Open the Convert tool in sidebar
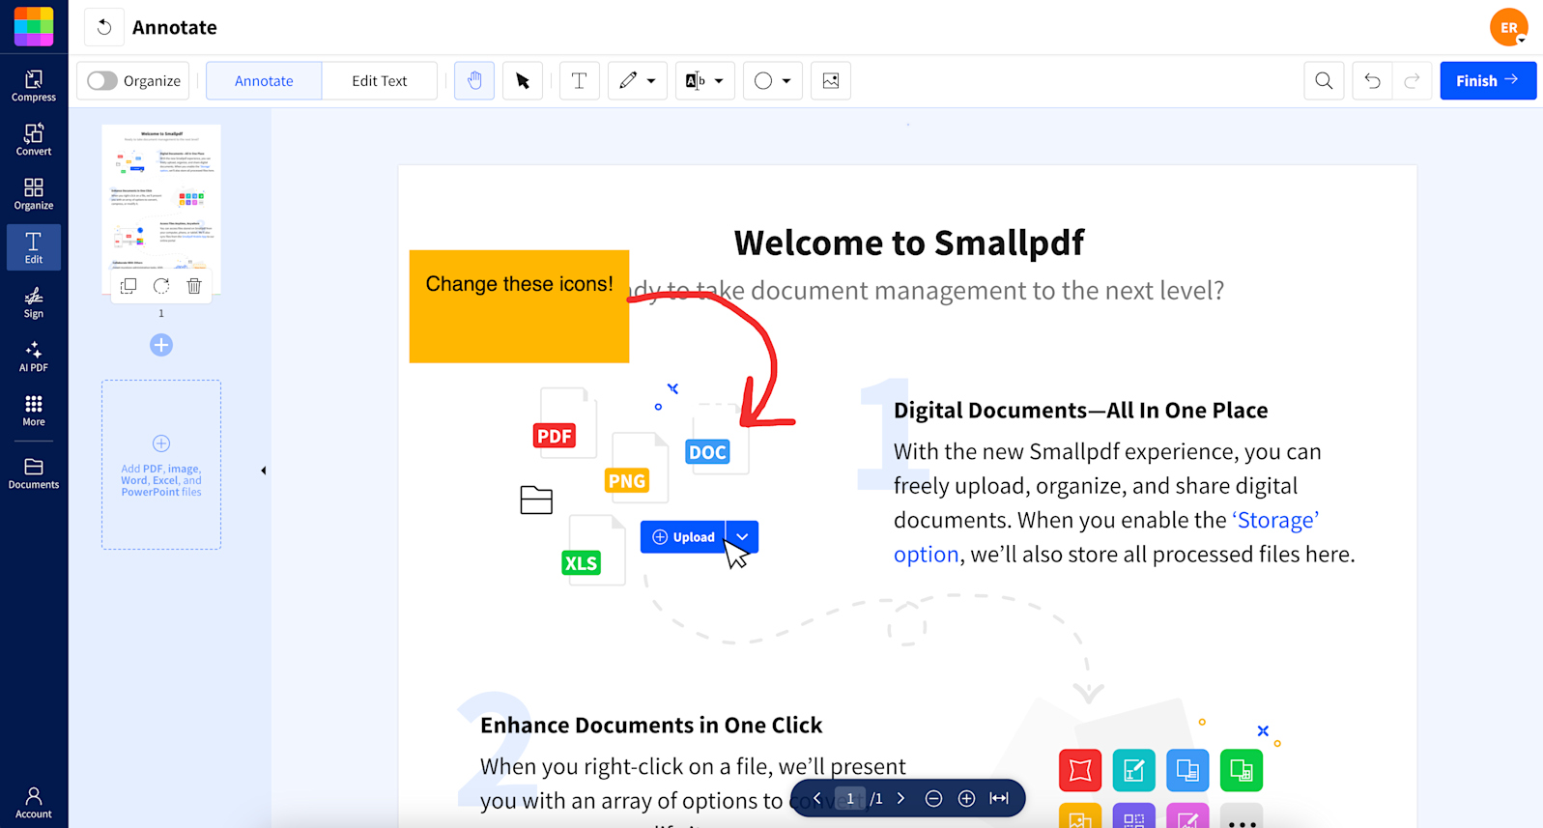1543x828 pixels. (x=34, y=139)
